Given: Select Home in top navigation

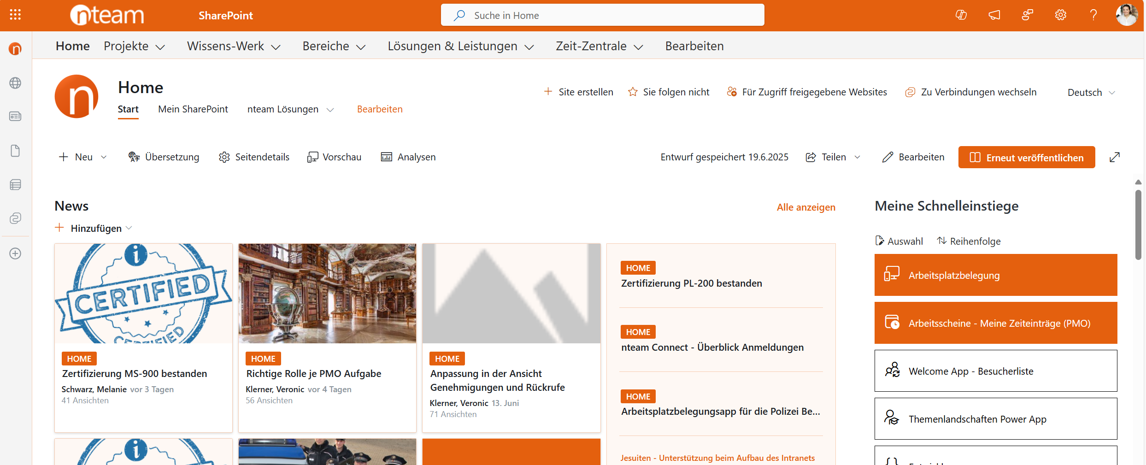Looking at the screenshot, I should coord(73,46).
